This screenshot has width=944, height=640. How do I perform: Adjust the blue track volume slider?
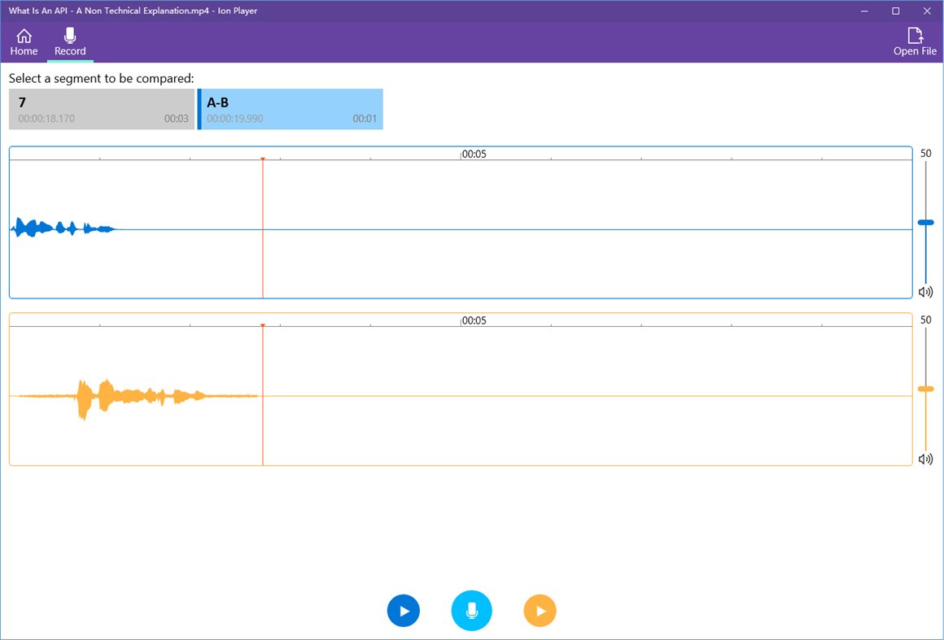[925, 223]
